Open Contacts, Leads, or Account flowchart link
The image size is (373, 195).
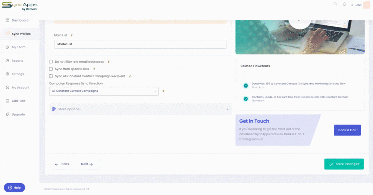click(300, 97)
